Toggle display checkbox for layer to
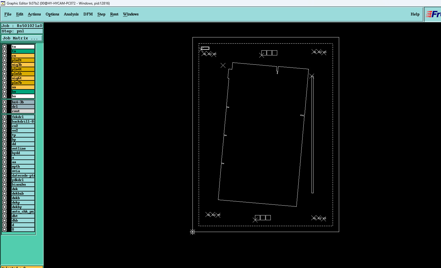Viewport: 441px width, 268px height. pos(5,47)
